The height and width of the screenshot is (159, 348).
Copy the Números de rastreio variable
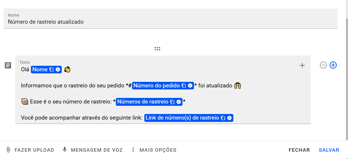point(172,102)
